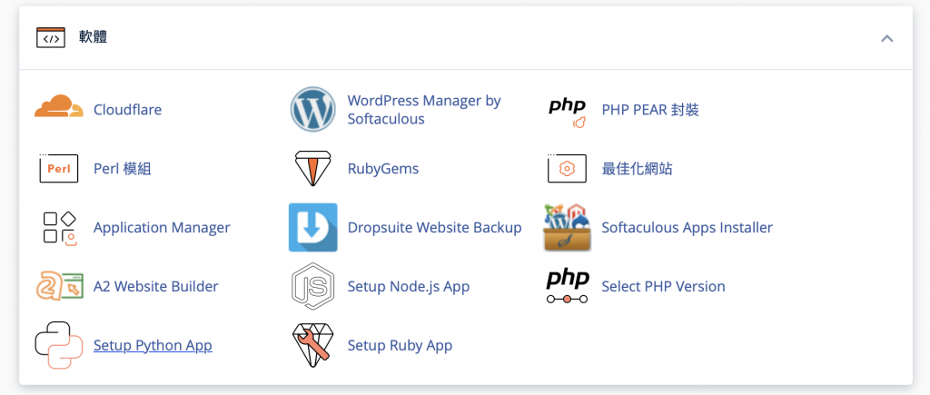This screenshot has height=395, width=930.
Task: Open the Setup Python App link
Action: [153, 345]
